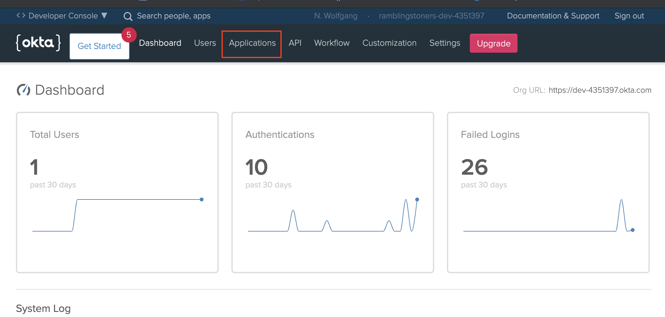Open the Users menu
Viewport: 665px width, 317px height.
[205, 43]
